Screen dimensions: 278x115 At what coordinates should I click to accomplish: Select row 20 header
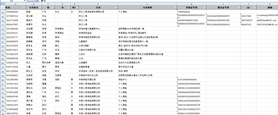coord(2,37)
